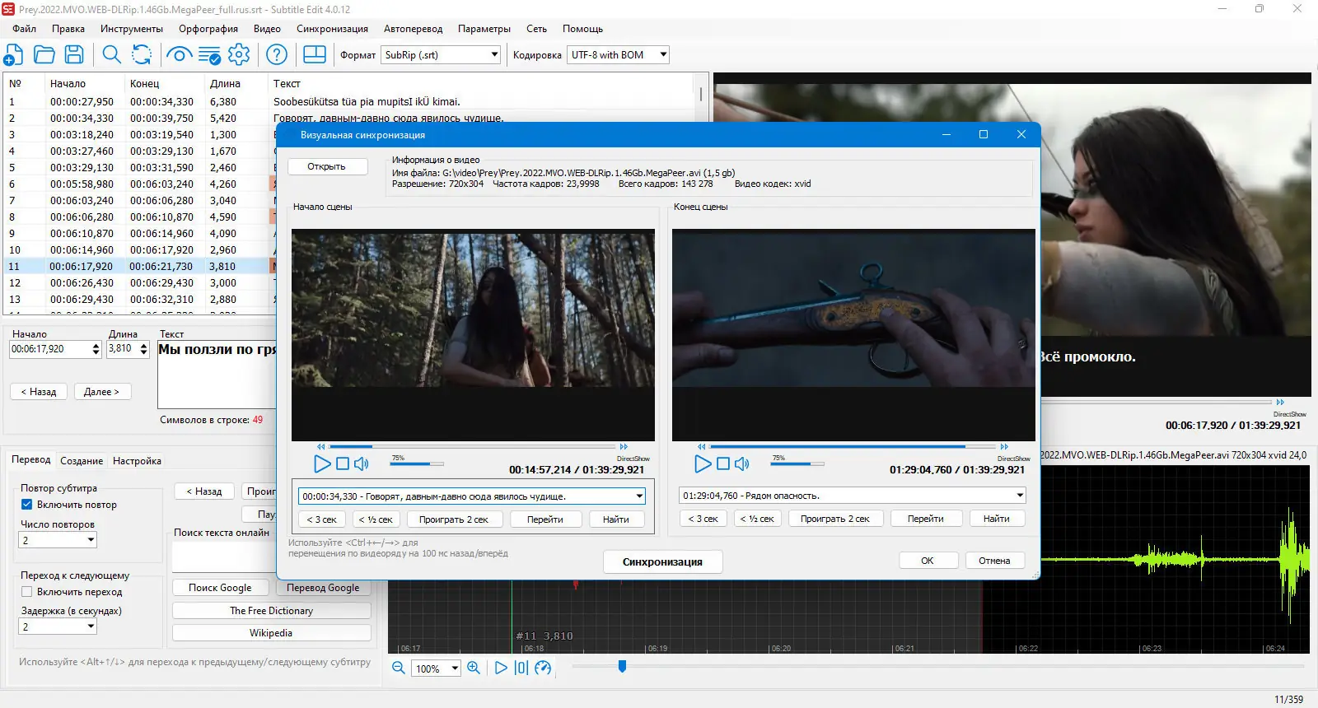
Task: Click rewind arrows above end scene seek bar
Action: 702,446
